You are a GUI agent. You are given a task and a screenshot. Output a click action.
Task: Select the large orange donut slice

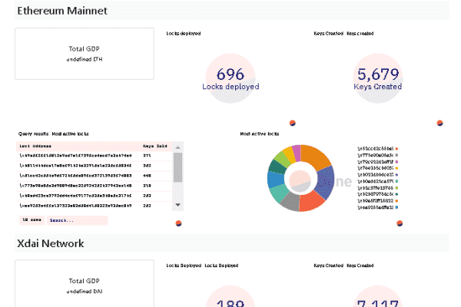[x=316, y=156]
